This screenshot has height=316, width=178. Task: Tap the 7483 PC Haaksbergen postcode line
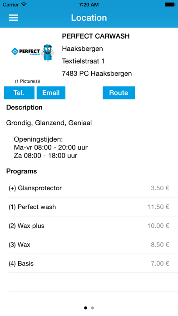(x=97, y=74)
